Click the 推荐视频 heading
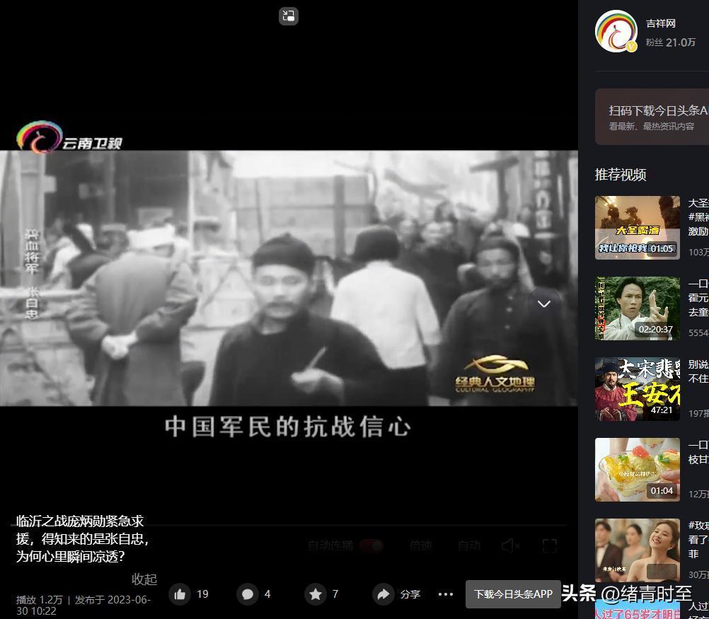709x619 pixels. (x=621, y=175)
